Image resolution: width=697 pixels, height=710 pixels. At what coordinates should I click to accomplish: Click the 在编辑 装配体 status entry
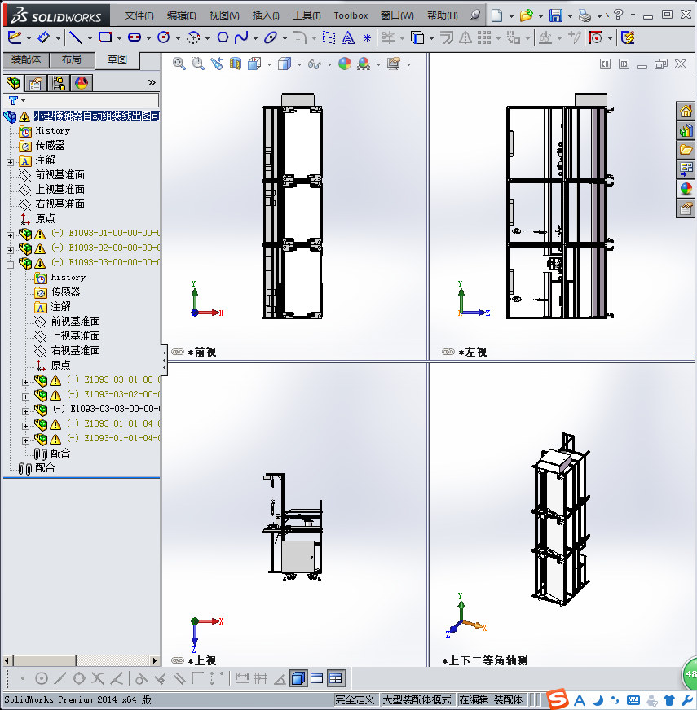click(x=491, y=699)
